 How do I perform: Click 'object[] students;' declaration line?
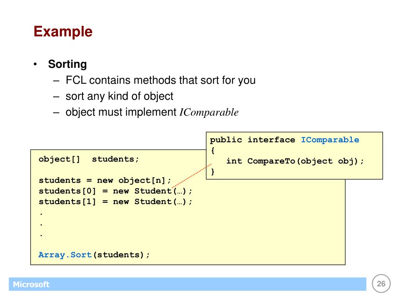[x=89, y=159]
